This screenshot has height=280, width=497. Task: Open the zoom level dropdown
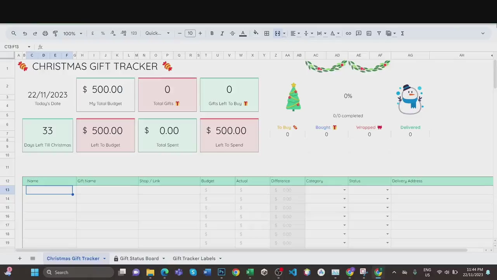[73, 33]
